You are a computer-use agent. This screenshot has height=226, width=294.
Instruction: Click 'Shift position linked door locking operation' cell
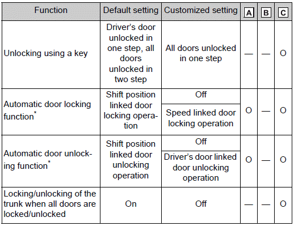(131, 110)
